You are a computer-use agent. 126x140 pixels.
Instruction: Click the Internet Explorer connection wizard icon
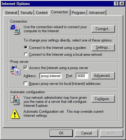(x=15, y=29)
